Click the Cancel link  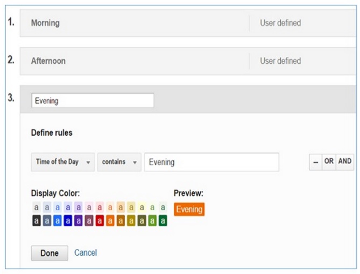[x=86, y=253]
